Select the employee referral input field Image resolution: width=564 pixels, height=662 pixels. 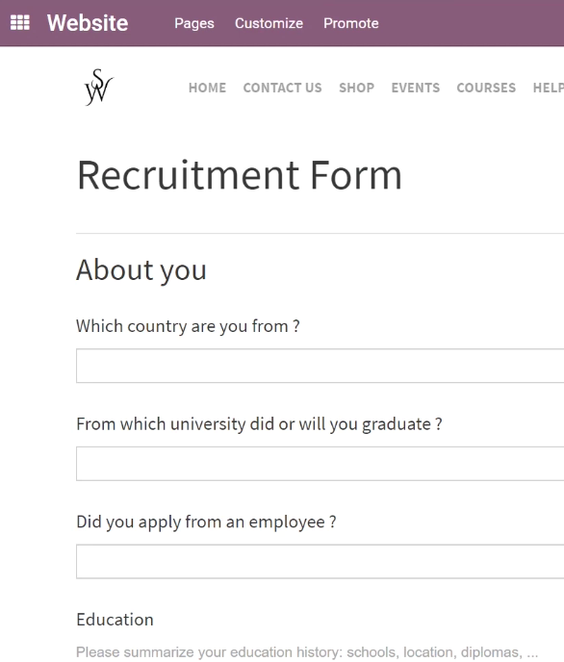click(320, 562)
